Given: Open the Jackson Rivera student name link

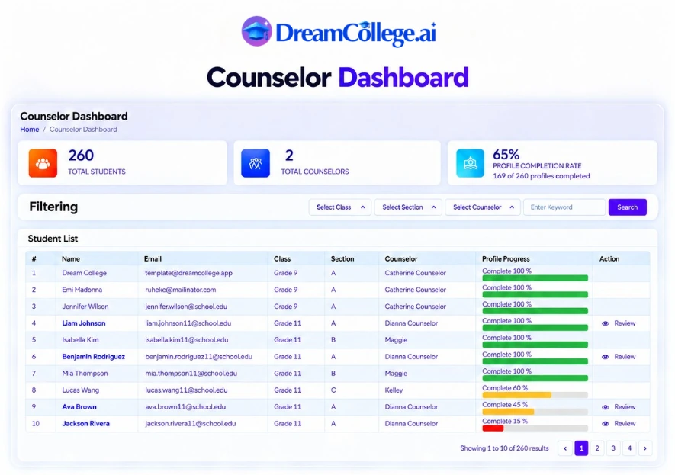Looking at the screenshot, I should (x=85, y=424).
